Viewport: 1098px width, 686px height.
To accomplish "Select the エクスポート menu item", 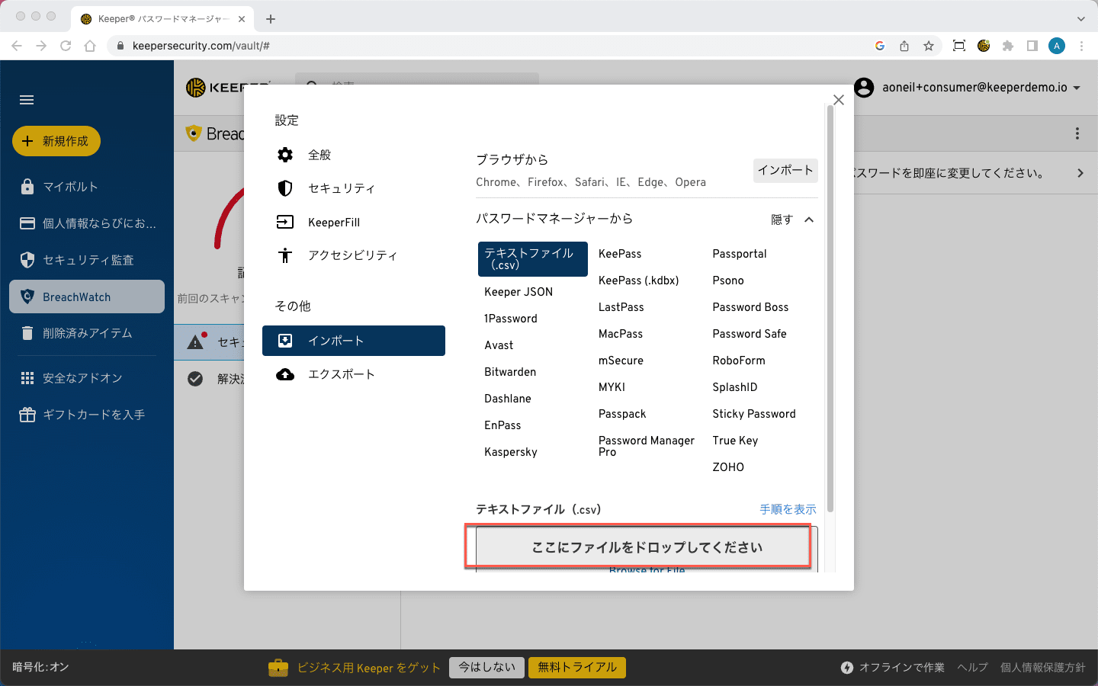I will click(x=341, y=374).
